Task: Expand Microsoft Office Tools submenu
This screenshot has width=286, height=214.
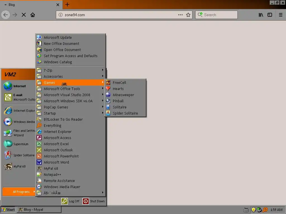Action: click(x=70, y=89)
